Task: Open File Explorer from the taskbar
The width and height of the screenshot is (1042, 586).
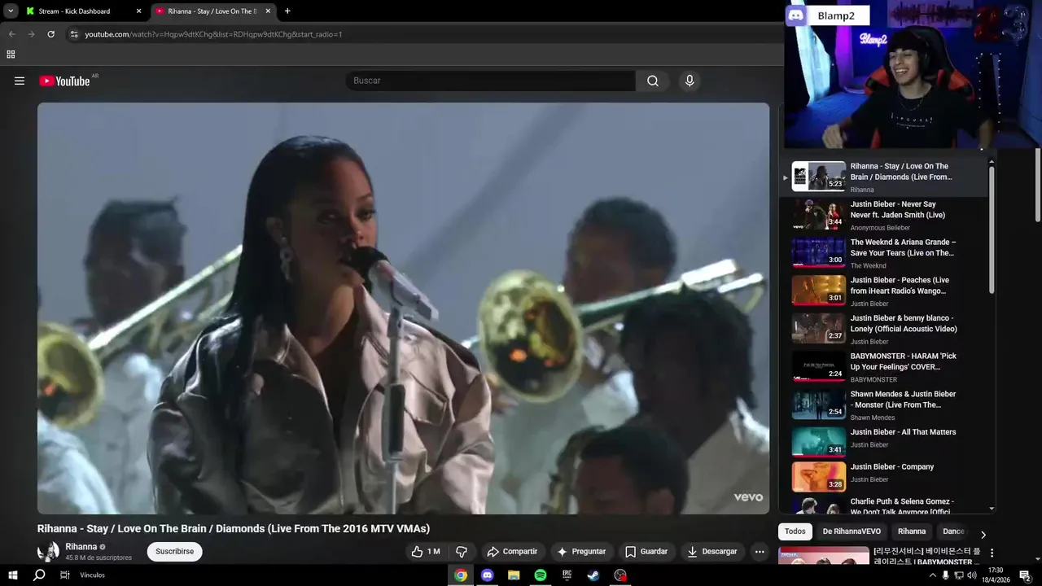Action: pos(514,575)
